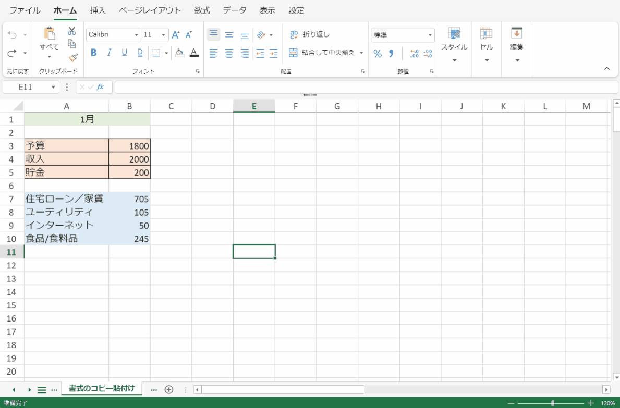Click the format painter brush icon

(72, 57)
